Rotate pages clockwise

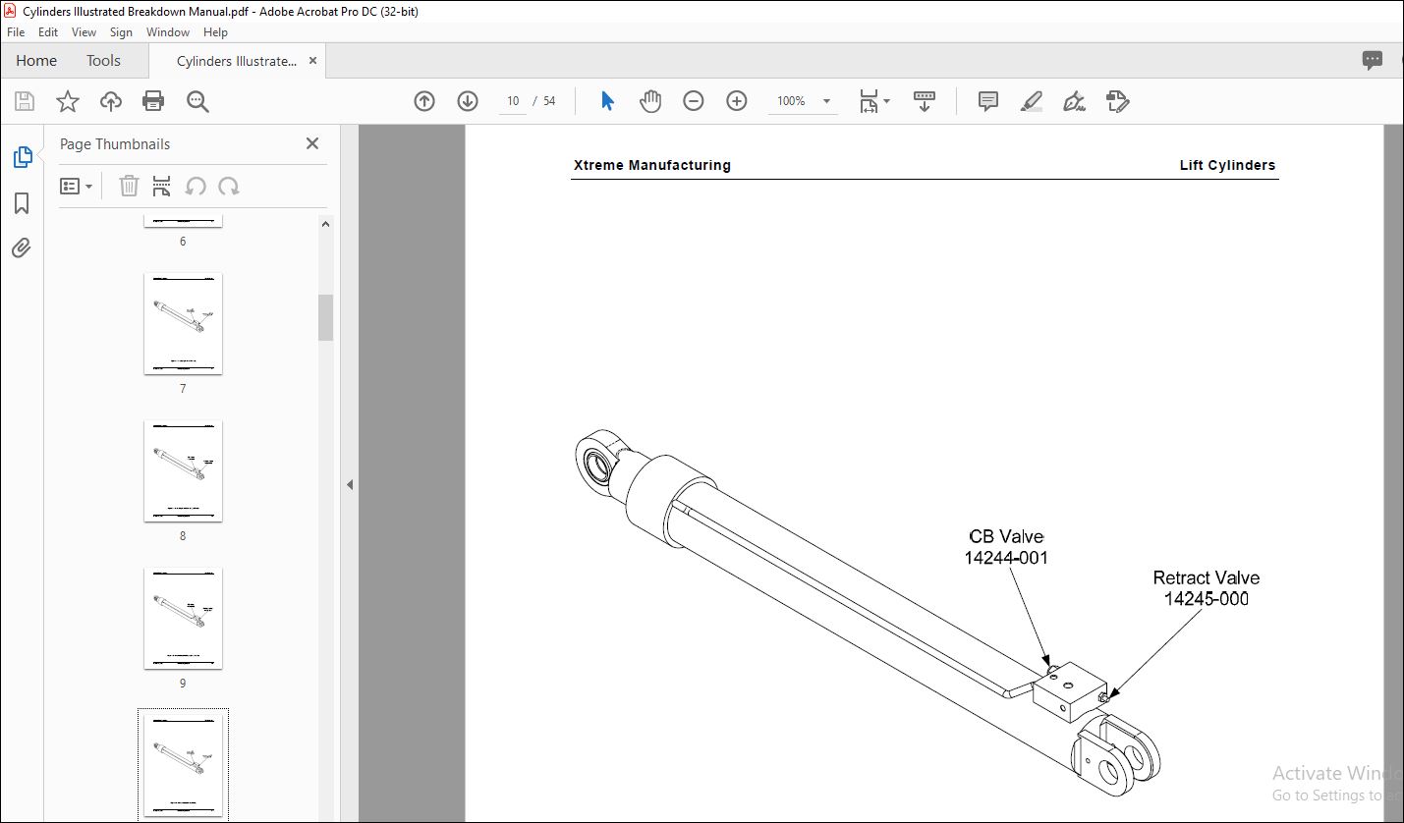pos(229,186)
